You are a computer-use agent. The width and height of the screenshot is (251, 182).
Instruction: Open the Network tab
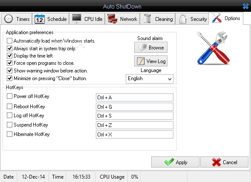coord(122,19)
